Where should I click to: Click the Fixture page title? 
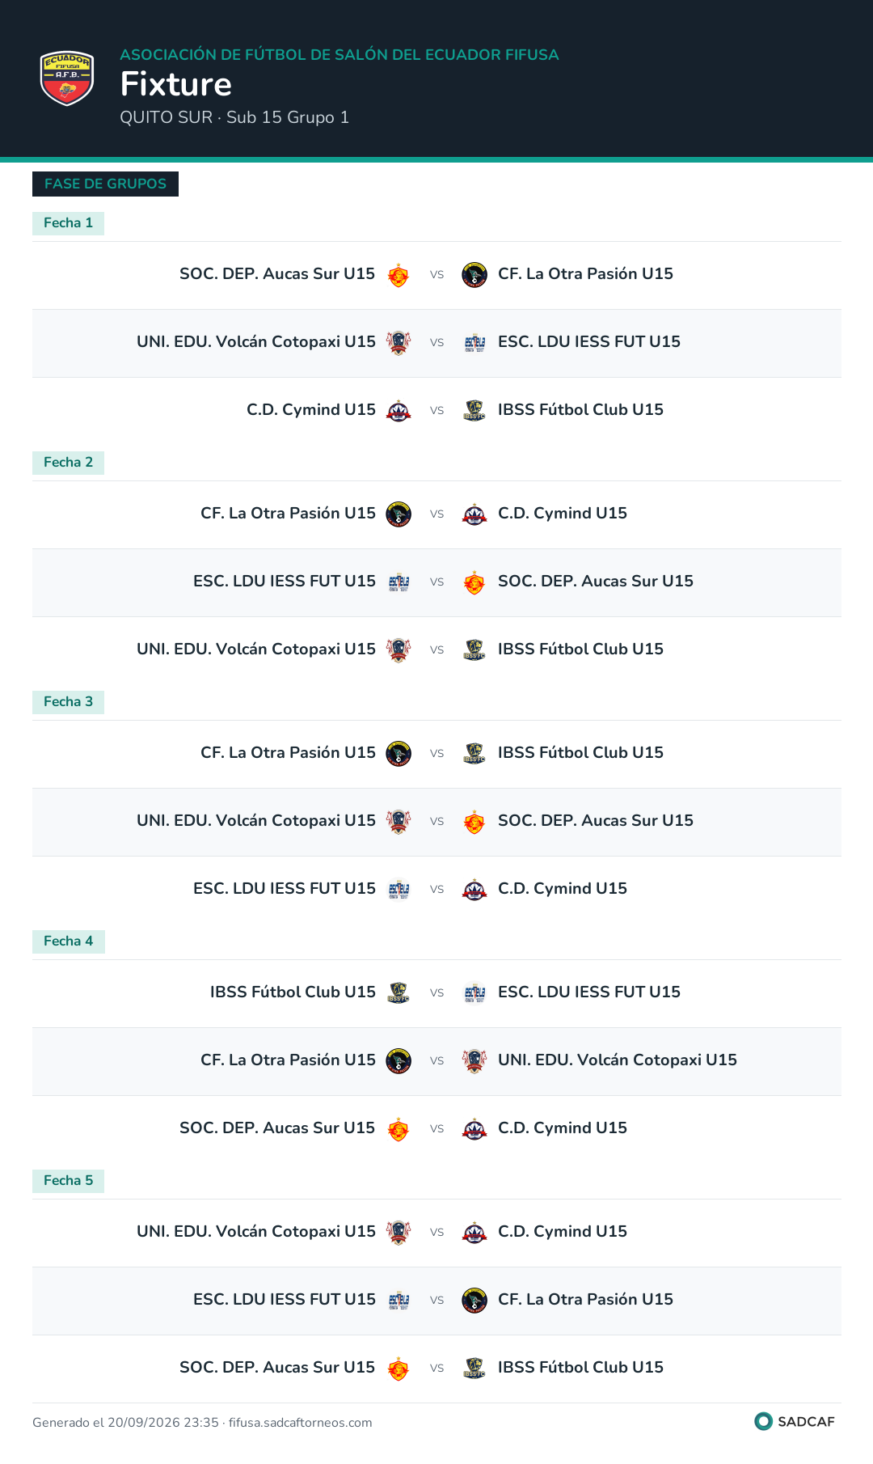tap(176, 84)
